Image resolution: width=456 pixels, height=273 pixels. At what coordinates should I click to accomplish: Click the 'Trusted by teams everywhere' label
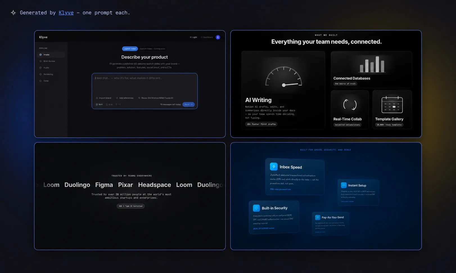point(132,176)
